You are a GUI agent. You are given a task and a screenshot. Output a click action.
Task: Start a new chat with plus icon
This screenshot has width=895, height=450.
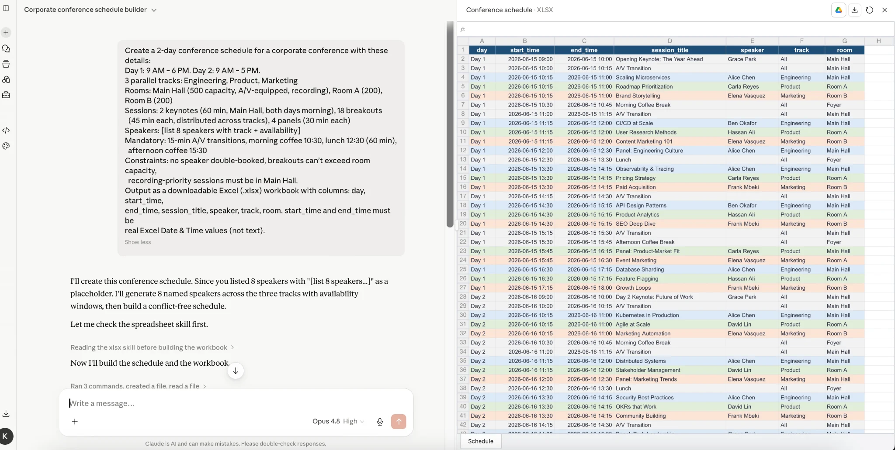pyautogui.click(x=6, y=32)
